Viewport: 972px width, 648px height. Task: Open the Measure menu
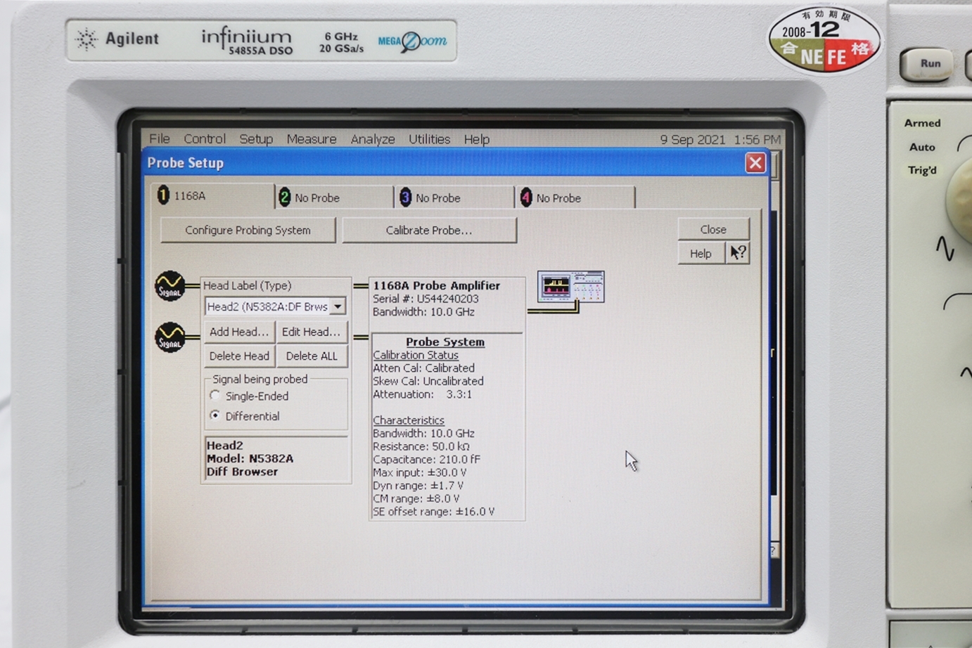[312, 139]
